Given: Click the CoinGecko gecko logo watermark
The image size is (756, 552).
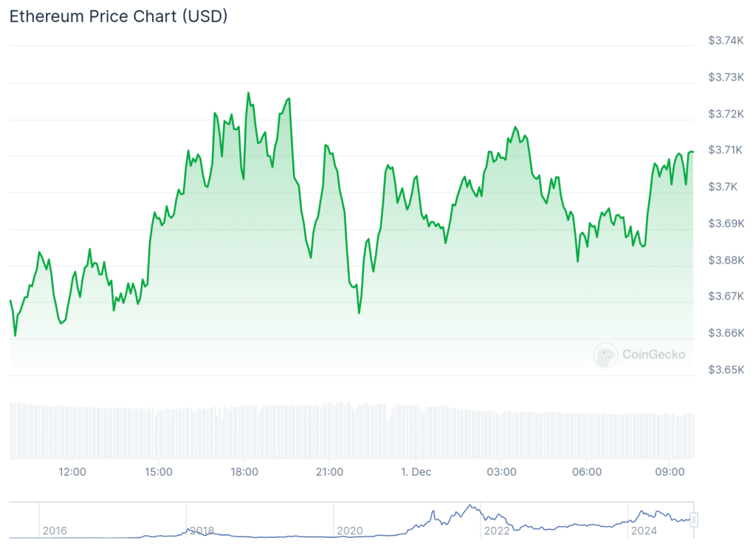Looking at the screenshot, I should 605,355.
